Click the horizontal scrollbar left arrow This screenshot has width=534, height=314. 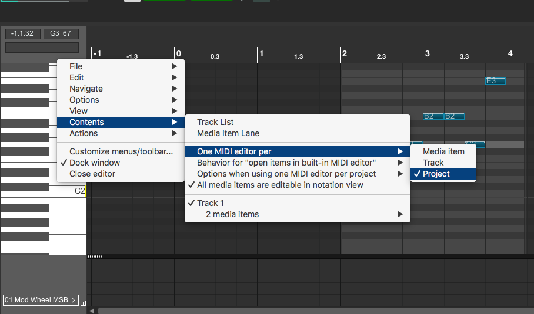[x=92, y=310]
